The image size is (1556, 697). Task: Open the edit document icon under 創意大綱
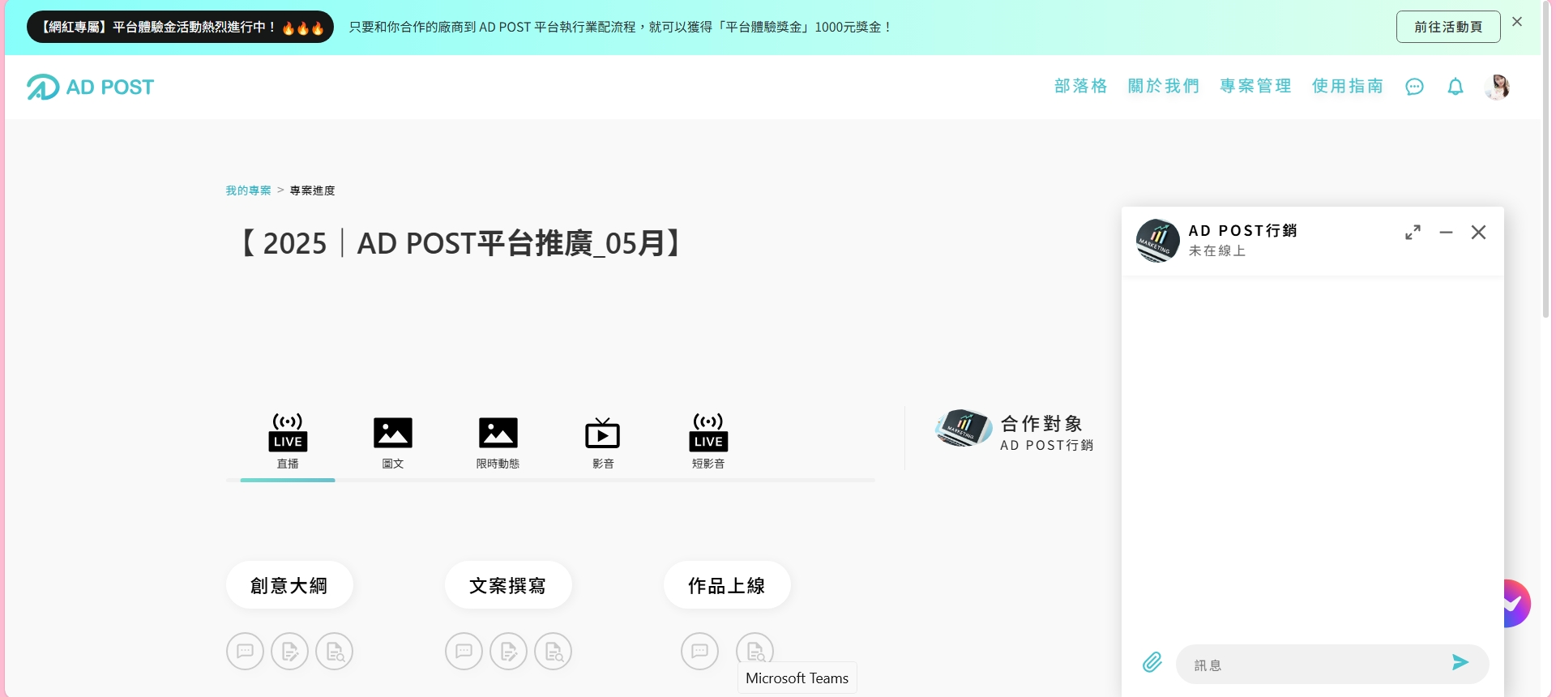pyautogui.click(x=289, y=651)
